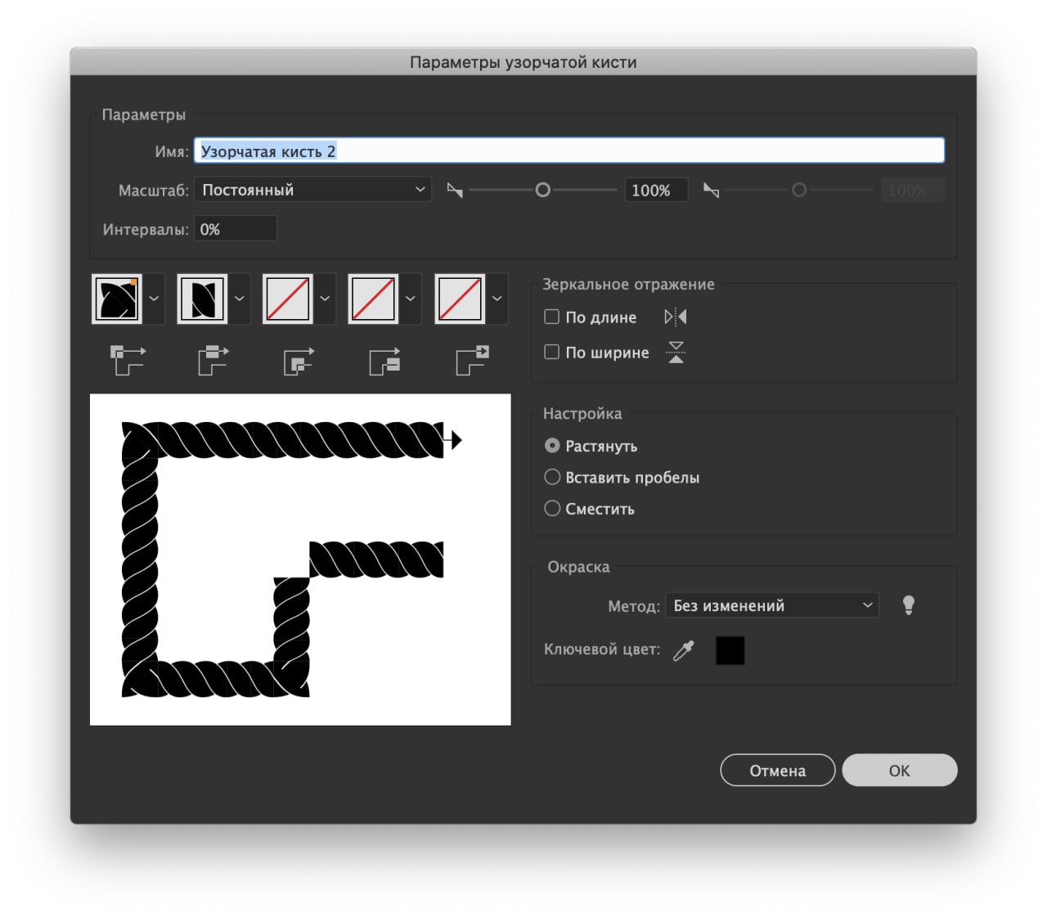The width and height of the screenshot is (1047, 917).
Task: Open the end tile dropdown arrow
Action: tap(497, 299)
